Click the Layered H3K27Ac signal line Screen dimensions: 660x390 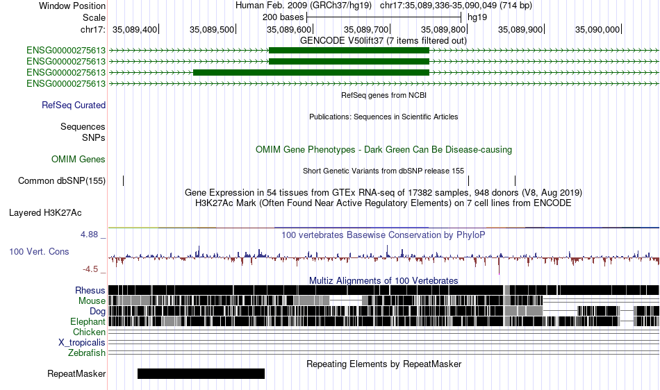pos(384,228)
